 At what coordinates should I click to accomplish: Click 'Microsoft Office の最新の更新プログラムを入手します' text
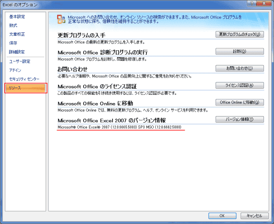[x=102, y=42]
